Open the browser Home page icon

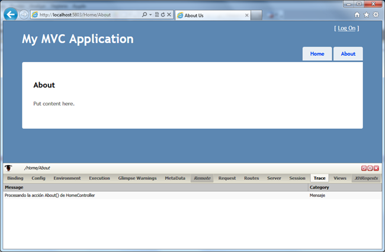(357, 15)
